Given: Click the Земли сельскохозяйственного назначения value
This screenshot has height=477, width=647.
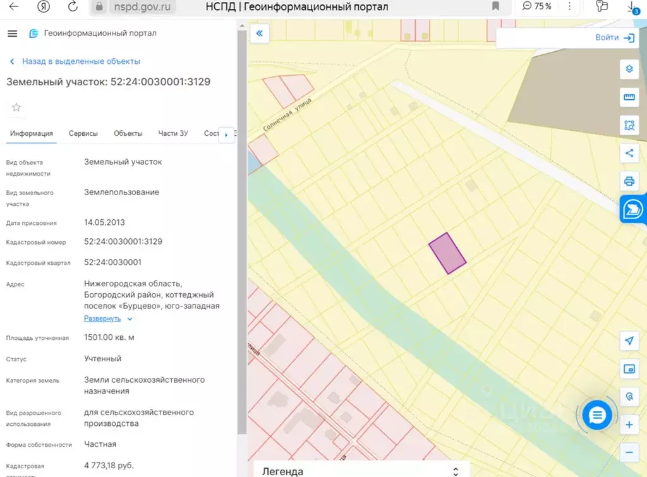Looking at the screenshot, I should (145, 385).
